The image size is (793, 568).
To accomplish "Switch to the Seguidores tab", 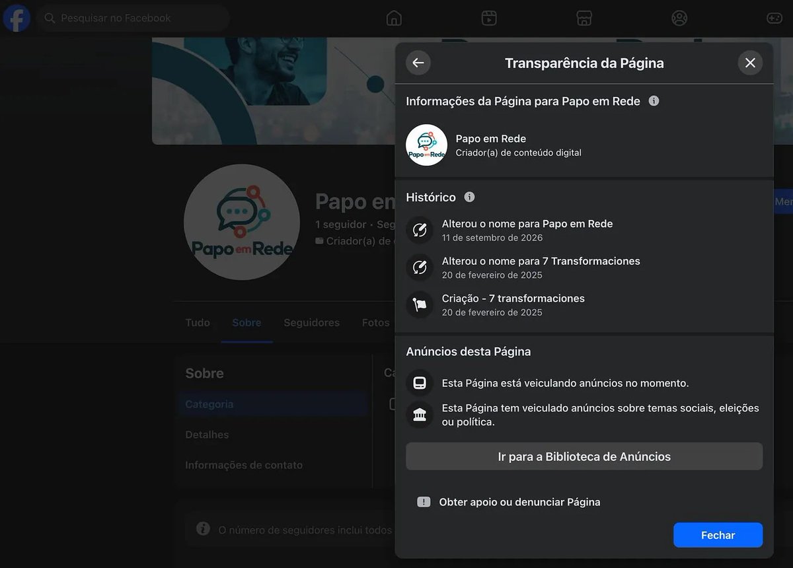I will tap(311, 322).
